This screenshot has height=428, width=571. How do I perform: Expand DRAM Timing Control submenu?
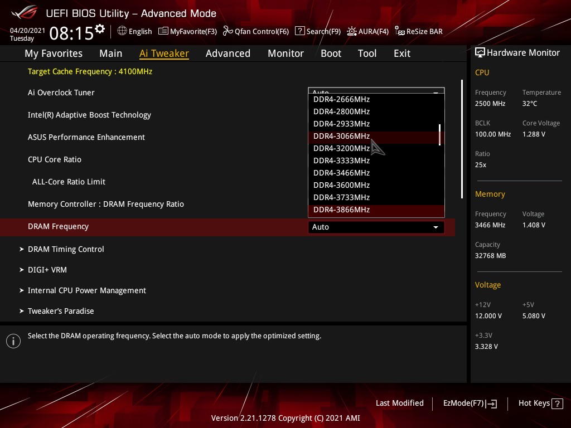point(66,249)
